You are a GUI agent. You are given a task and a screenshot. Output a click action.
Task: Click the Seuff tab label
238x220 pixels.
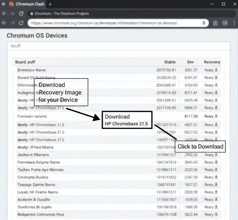[16, 46]
